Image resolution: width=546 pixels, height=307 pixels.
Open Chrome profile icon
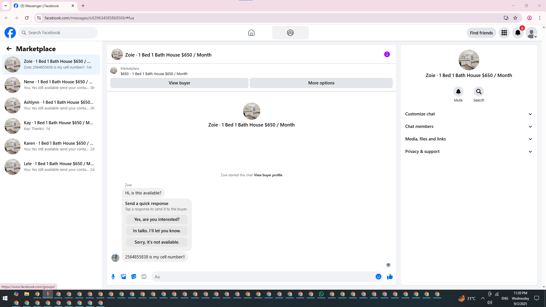pos(530,18)
